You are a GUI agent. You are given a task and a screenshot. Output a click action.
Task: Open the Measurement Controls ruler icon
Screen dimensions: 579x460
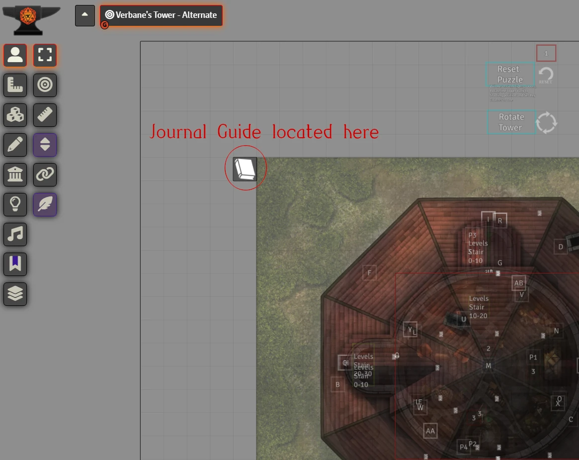coord(15,85)
